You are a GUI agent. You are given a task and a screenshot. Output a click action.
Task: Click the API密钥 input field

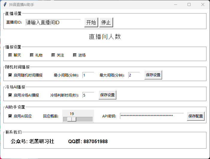[x=152, y=116]
